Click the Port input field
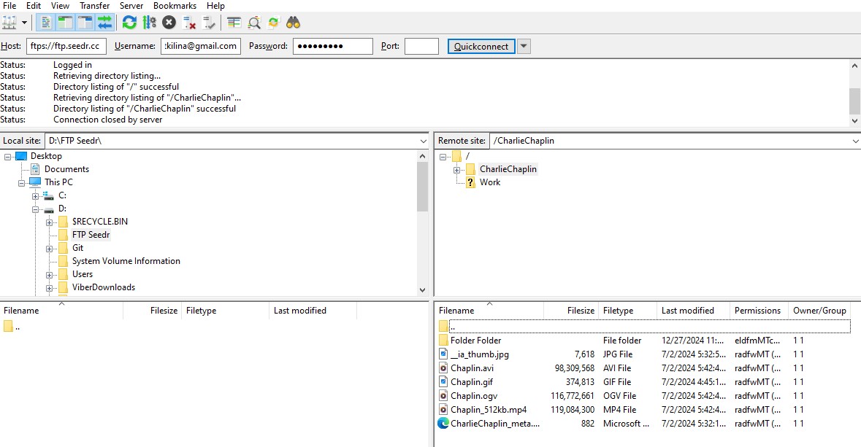This screenshot has height=447, width=861. tap(421, 46)
